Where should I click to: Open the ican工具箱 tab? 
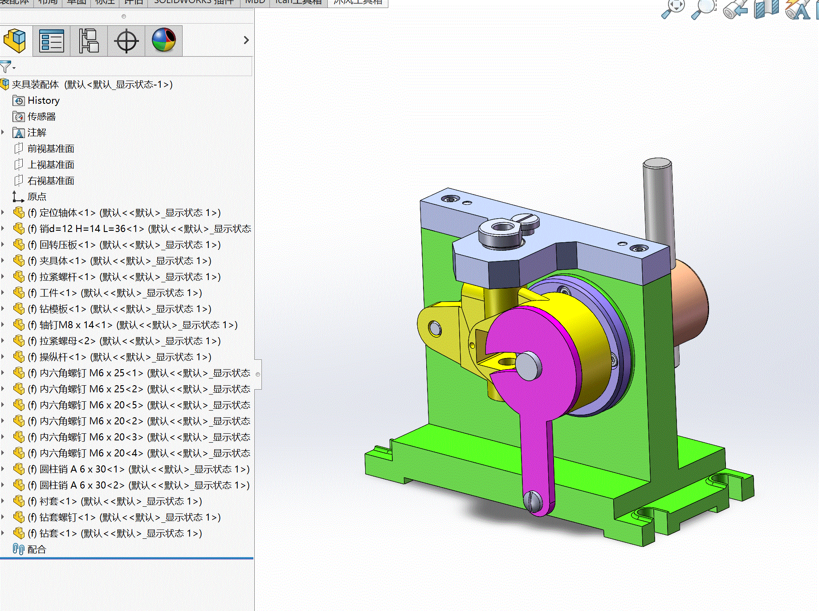(x=298, y=2)
